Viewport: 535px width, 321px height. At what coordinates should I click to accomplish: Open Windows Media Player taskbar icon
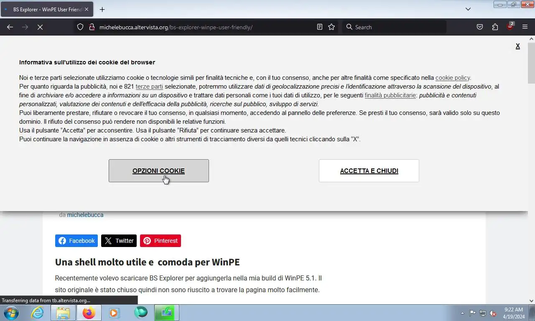[x=114, y=313]
